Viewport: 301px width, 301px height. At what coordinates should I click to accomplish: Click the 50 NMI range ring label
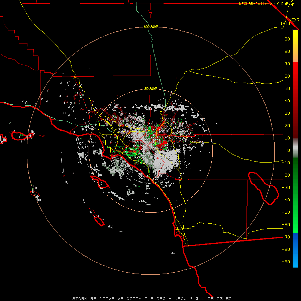click(150, 89)
